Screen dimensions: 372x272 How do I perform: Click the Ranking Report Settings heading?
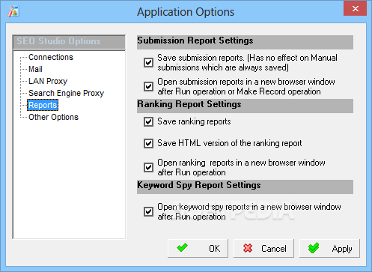[x=245, y=106]
